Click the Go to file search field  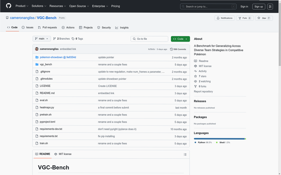point(149,39)
